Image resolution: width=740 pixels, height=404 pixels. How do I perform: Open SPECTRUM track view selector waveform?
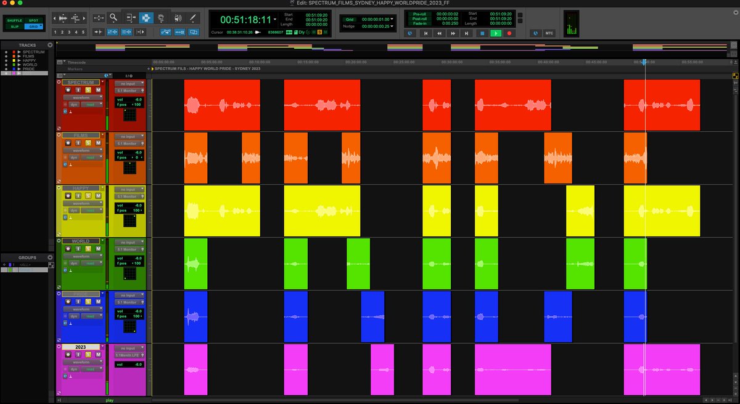83,97
